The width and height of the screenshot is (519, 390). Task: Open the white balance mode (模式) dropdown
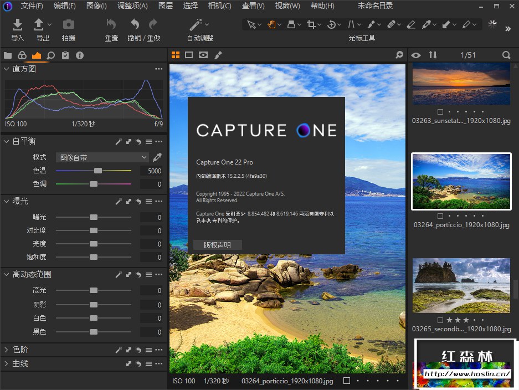pos(102,157)
